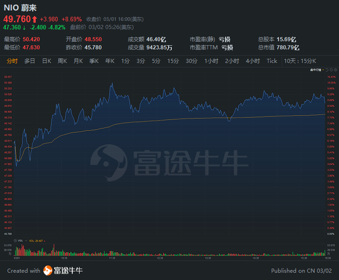The height and width of the screenshot is (280, 339).
Task: Open the 周K weekly candlestick tab
Action: [62, 61]
